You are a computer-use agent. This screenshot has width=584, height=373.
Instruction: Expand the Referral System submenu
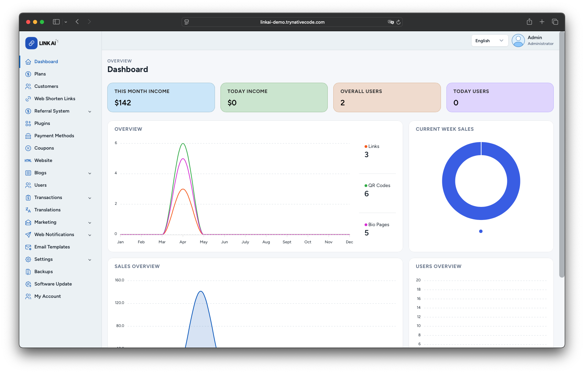point(90,112)
